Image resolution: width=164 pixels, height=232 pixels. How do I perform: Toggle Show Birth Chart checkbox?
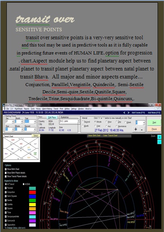click(6, 169)
